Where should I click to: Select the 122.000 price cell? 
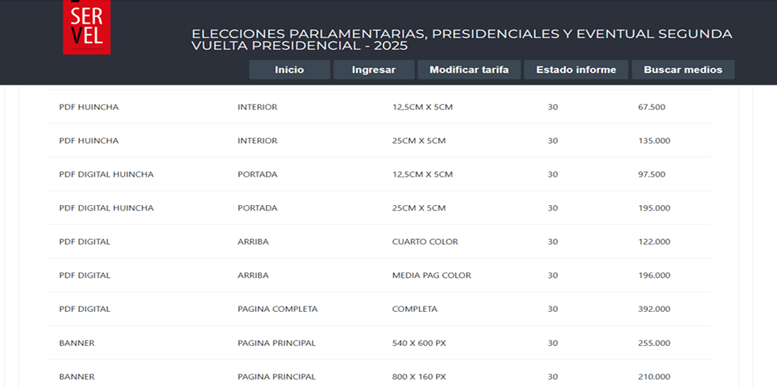pos(654,242)
